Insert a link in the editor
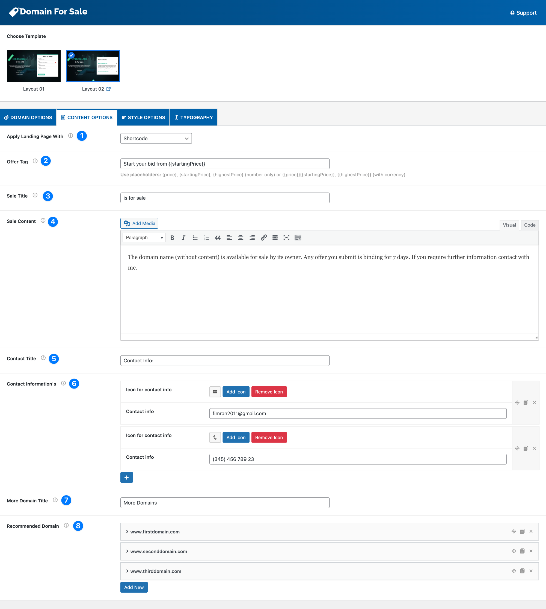 264,237
